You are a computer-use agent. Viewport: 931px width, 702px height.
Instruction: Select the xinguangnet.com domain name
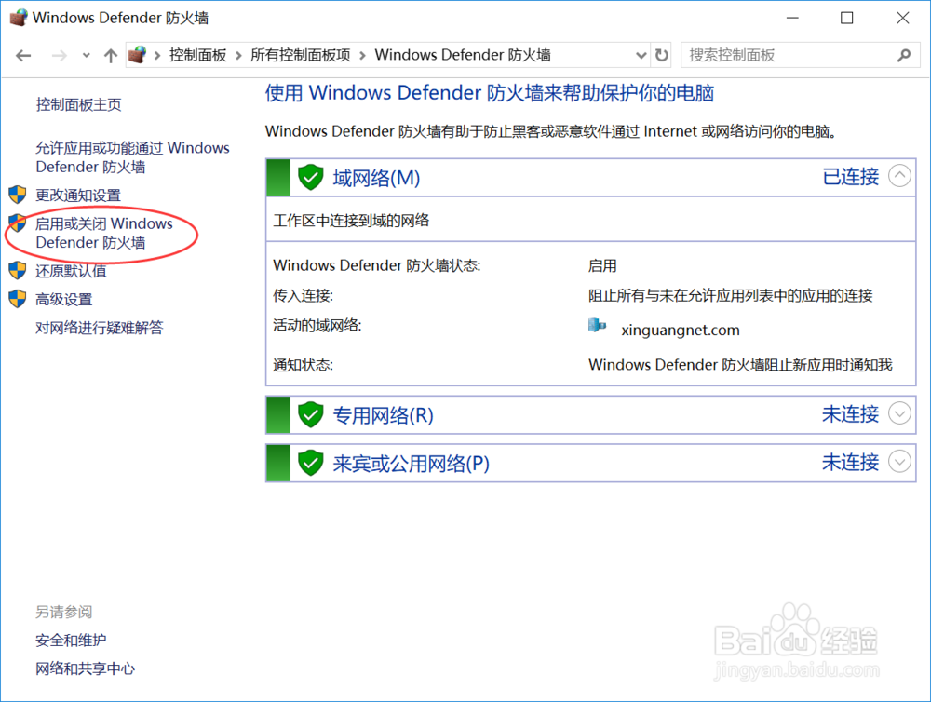[x=681, y=331]
